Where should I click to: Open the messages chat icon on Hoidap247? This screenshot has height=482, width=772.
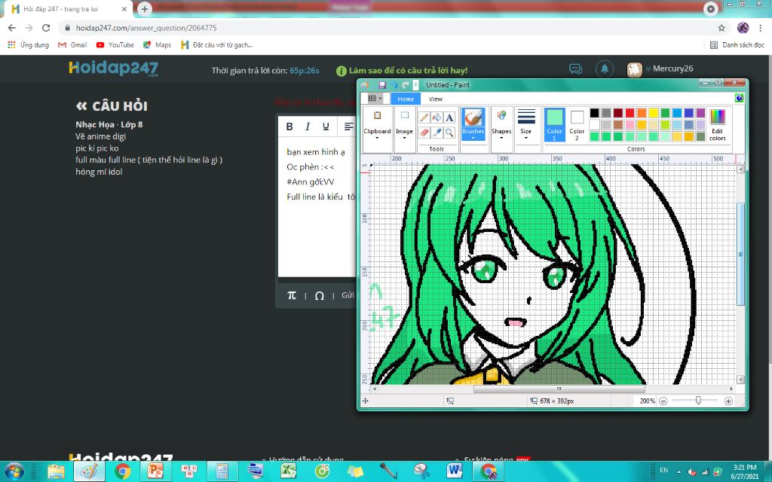tap(575, 69)
